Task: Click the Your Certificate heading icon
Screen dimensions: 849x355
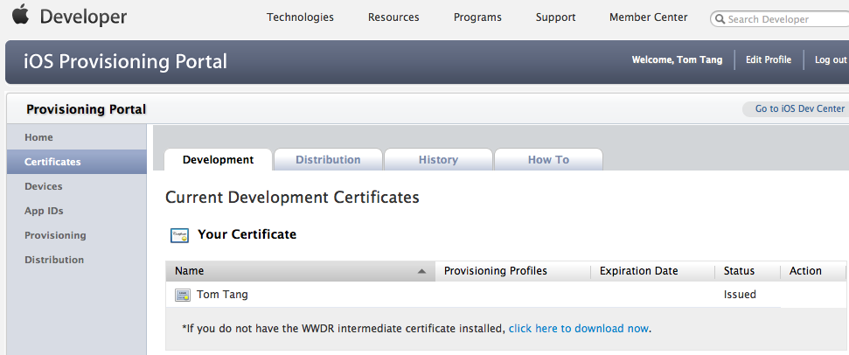Action: coord(179,235)
